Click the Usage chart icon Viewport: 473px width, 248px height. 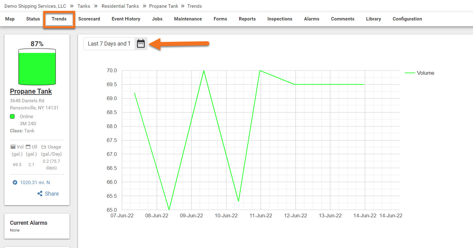pos(44,147)
